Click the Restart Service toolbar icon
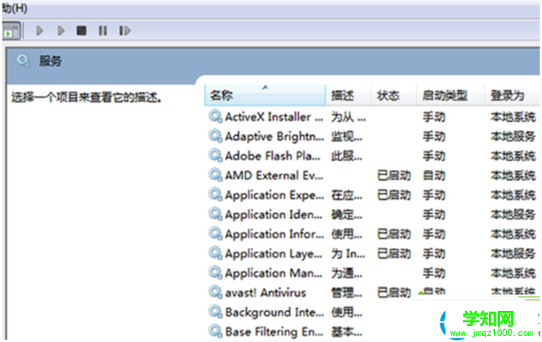This screenshot has width=542, height=342. [124, 30]
